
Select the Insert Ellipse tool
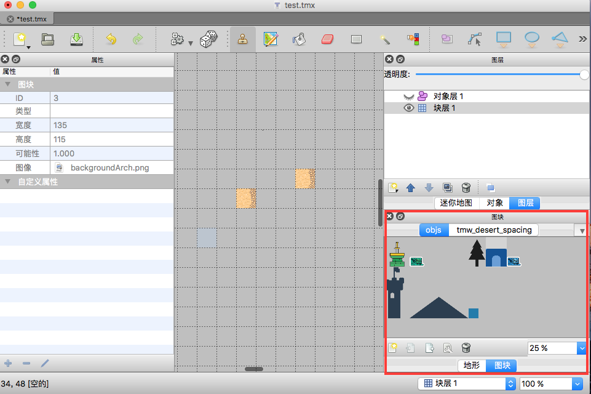pyautogui.click(x=531, y=39)
